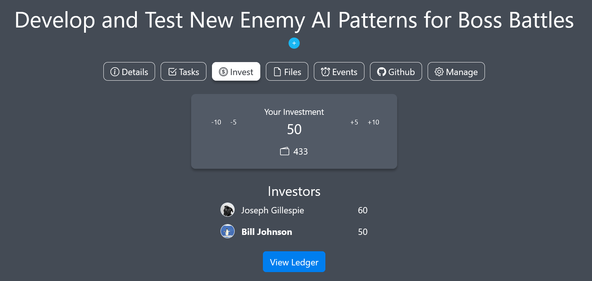
Task: Click Joseph Gillespie's avatar
Action: coord(228,210)
